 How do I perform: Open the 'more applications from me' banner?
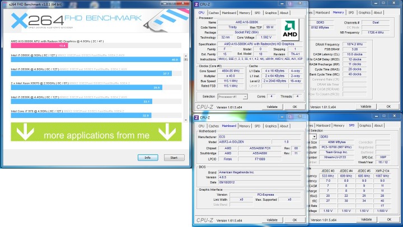pyautogui.click(x=96, y=132)
